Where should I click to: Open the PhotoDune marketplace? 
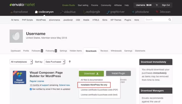tap(140, 12)
